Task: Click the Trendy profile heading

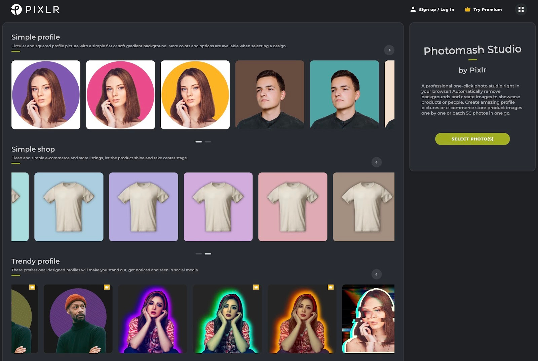Action: point(35,261)
